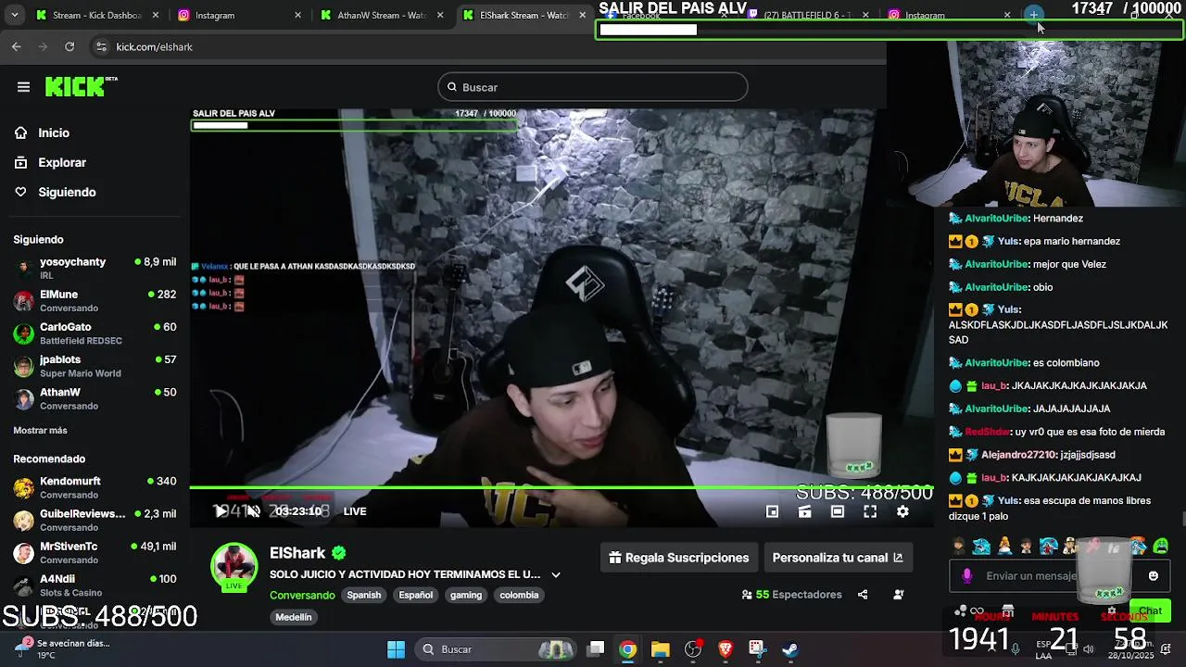The width and height of the screenshot is (1186, 667).
Task: Open GuibelReviews recommended channel
Action: [x=95, y=520]
